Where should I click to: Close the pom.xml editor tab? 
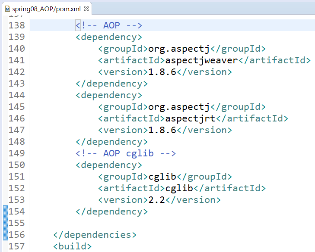(x=86, y=9)
